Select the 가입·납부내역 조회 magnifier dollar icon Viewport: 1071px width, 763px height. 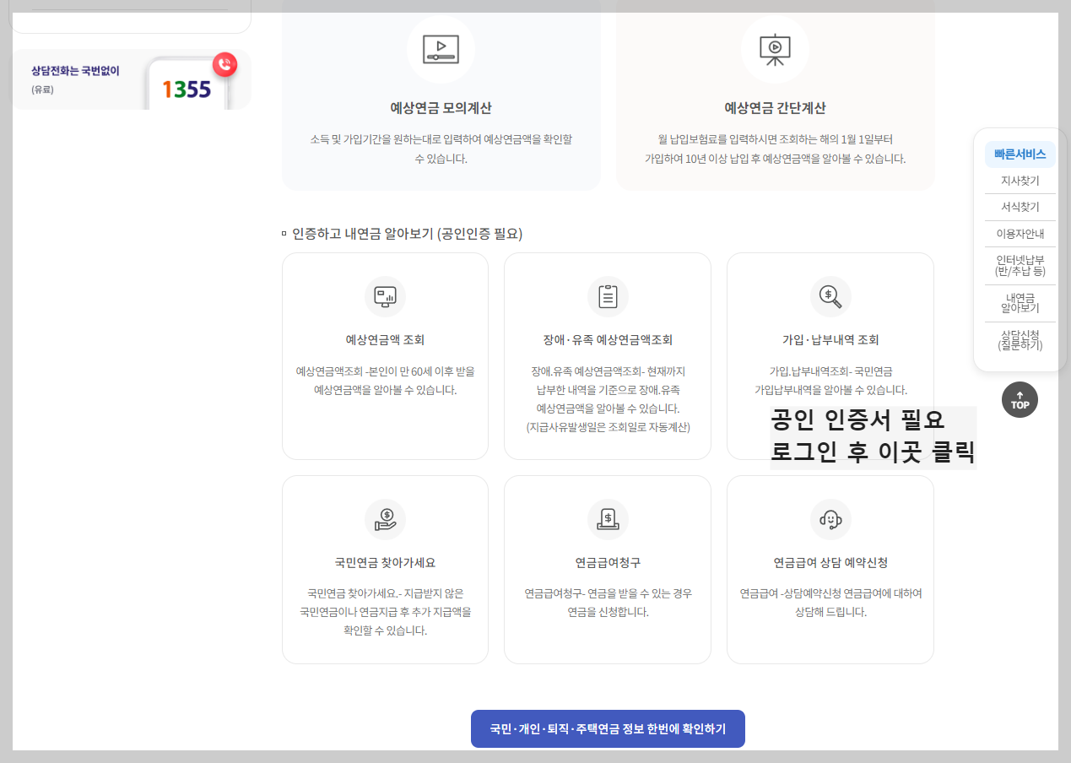point(830,296)
